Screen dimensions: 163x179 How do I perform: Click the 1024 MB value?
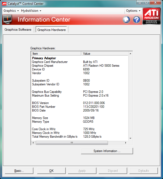(x=89, y=118)
